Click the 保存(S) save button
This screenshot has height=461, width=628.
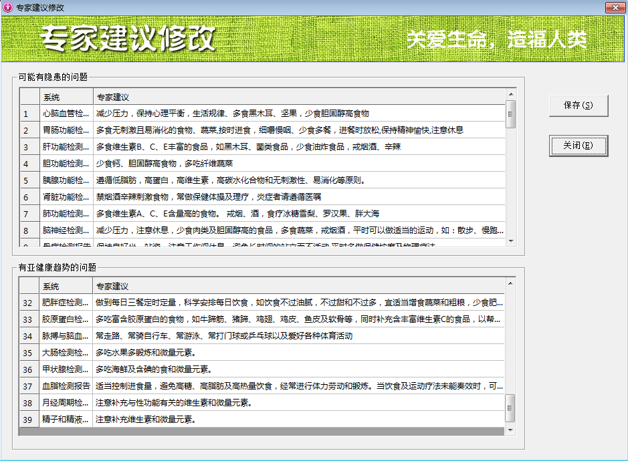(578, 106)
